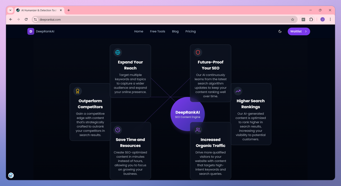This screenshot has width=341, height=186.
Task: Close the AI Humanizer & Detection tab
Action: point(61,10)
